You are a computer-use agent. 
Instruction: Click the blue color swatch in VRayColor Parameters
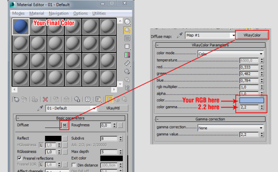click(x=252, y=100)
